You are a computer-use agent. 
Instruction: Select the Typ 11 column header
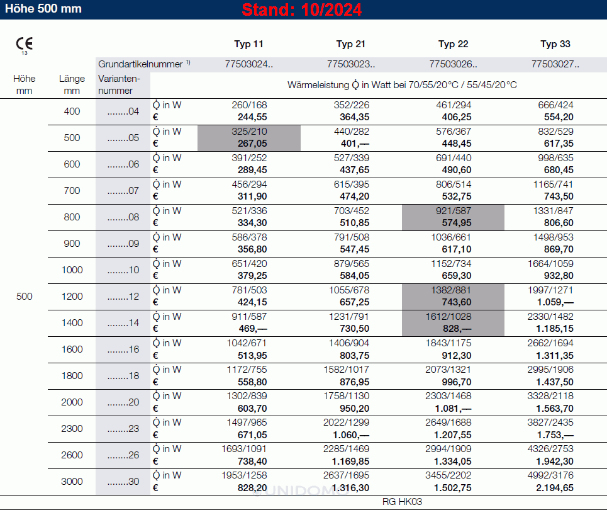tap(248, 44)
